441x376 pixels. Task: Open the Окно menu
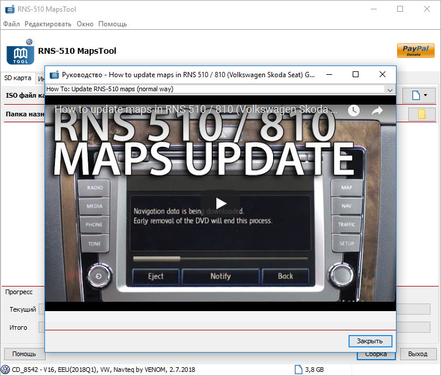point(85,24)
